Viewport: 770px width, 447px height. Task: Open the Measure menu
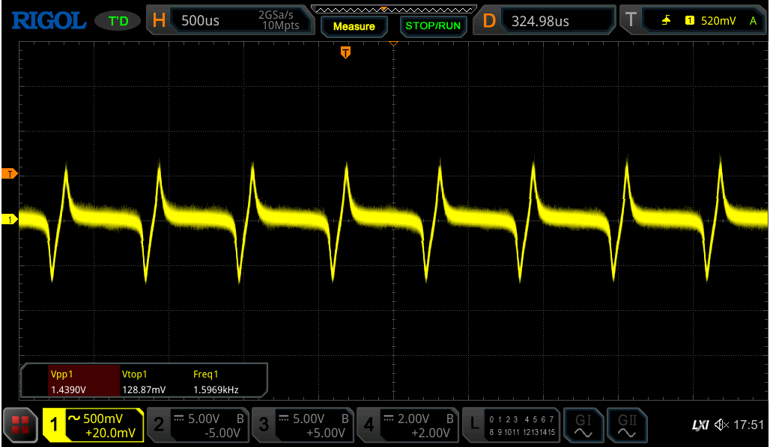click(354, 26)
